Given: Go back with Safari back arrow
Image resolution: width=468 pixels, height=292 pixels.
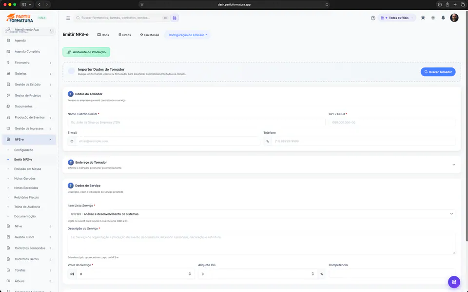Looking at the screenshot, I should coord(39,4).
